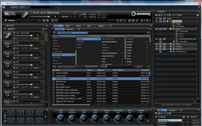Open the Slot Rack panel menu arrow

pos(47,25)
